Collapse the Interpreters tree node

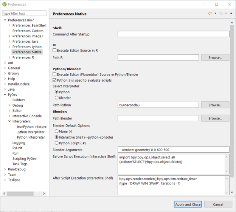9,121
